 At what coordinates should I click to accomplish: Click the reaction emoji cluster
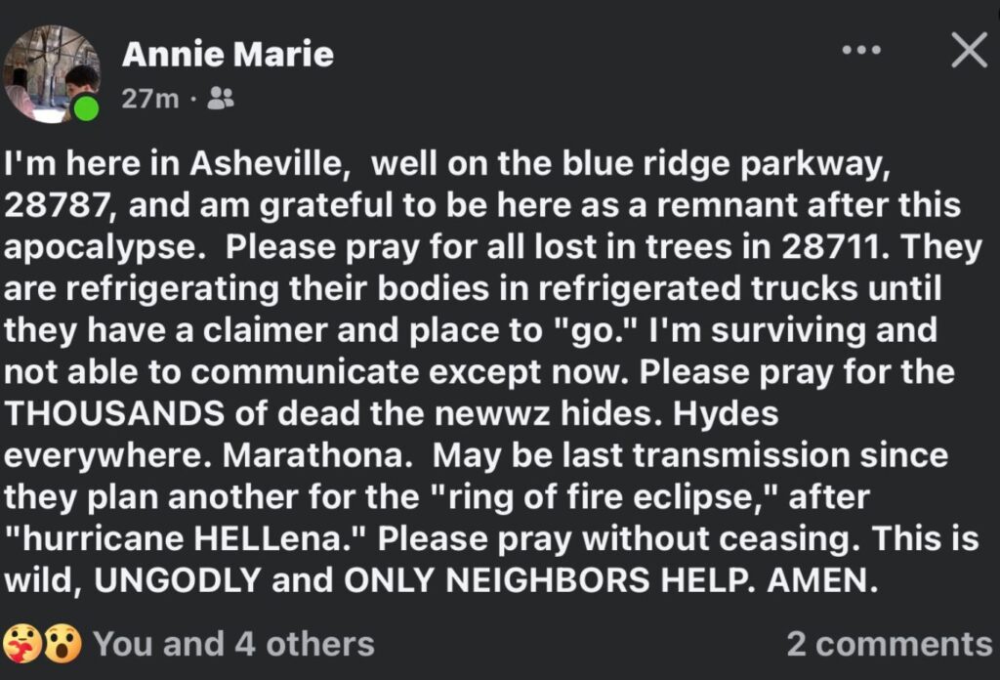[x=44, y=643]
